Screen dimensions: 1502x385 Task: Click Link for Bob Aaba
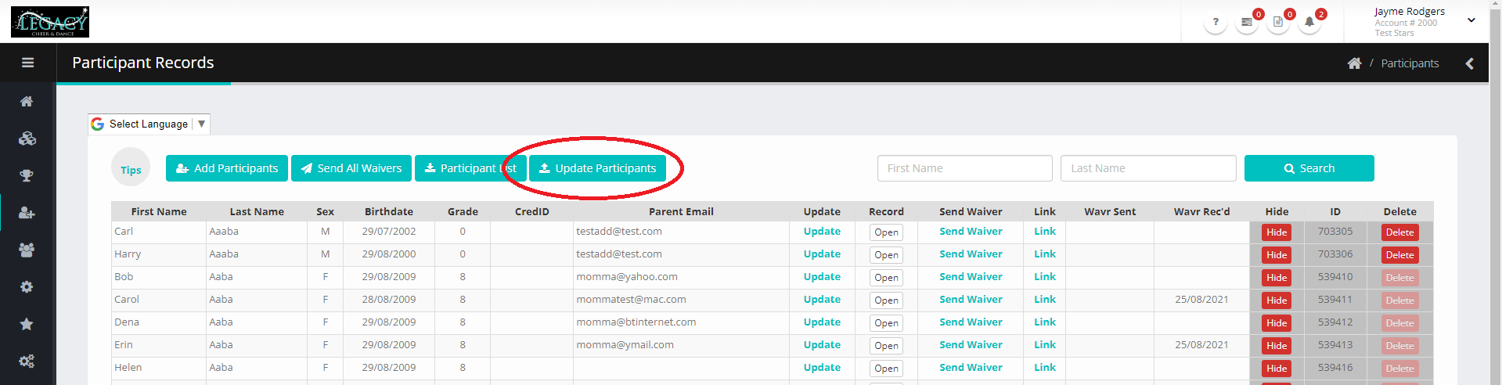(1045, 277)
